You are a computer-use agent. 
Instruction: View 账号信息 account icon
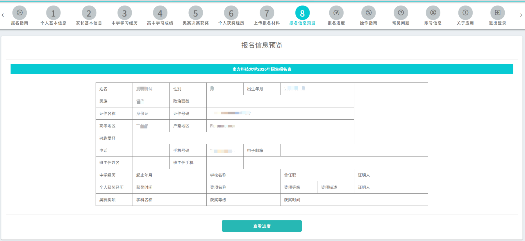coord(433,13)
